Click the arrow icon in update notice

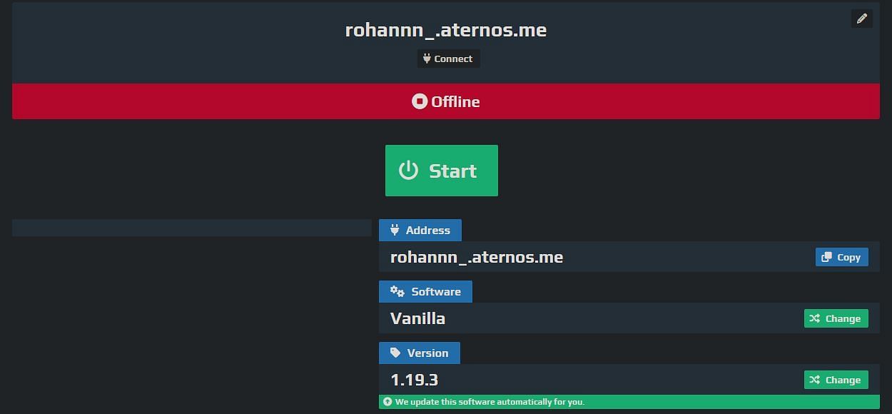[387, 402]
